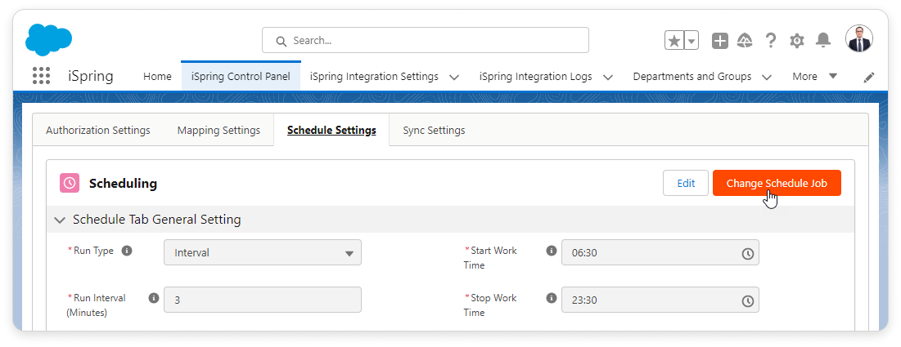Open the Help question mark icon
Image resolution: width=901 pixels, height=347 pixels.
click(770, 41)
